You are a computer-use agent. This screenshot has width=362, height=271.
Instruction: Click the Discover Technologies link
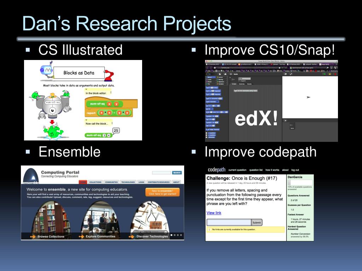(x=152, y=236)
